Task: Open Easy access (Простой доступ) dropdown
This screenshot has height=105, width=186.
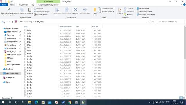Action: 106,11
